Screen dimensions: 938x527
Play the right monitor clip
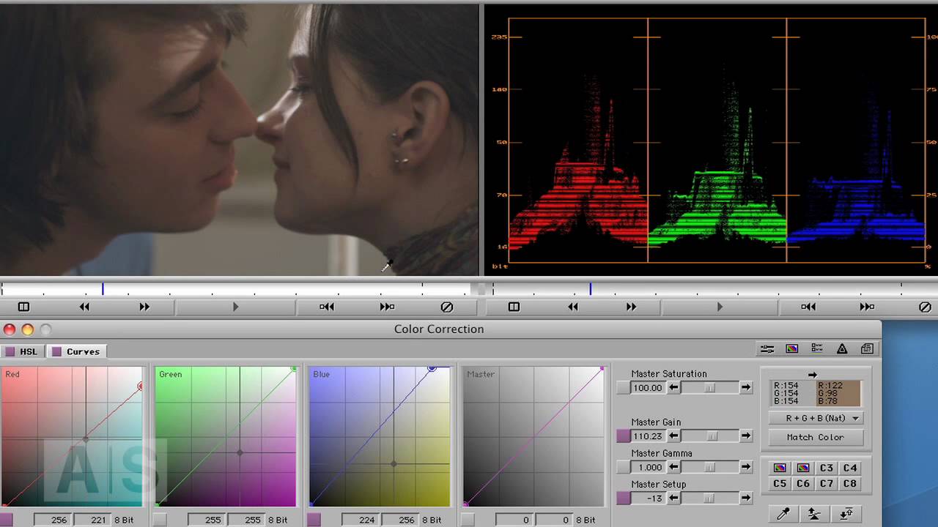(x=719, y=307)
